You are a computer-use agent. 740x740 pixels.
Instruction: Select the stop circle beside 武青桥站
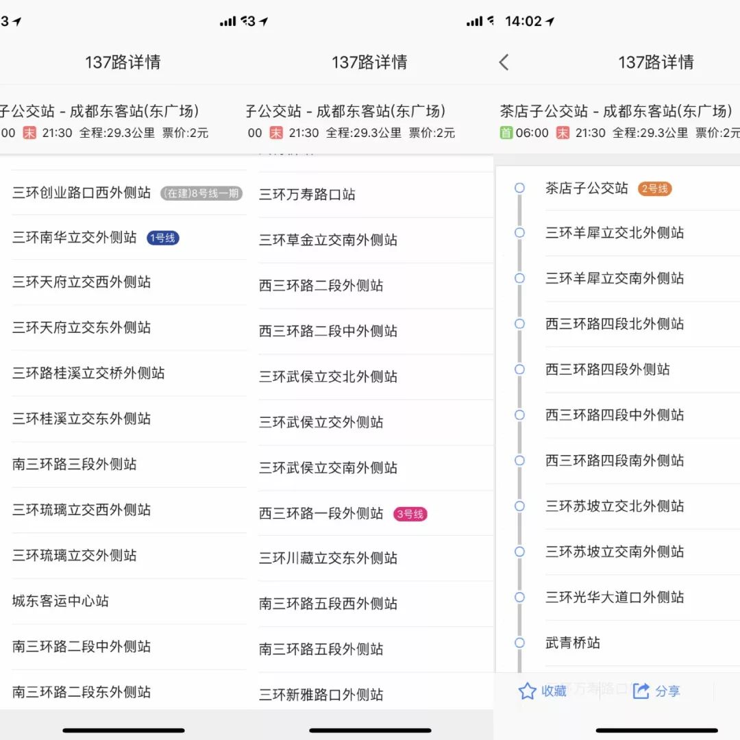[519, 643]
